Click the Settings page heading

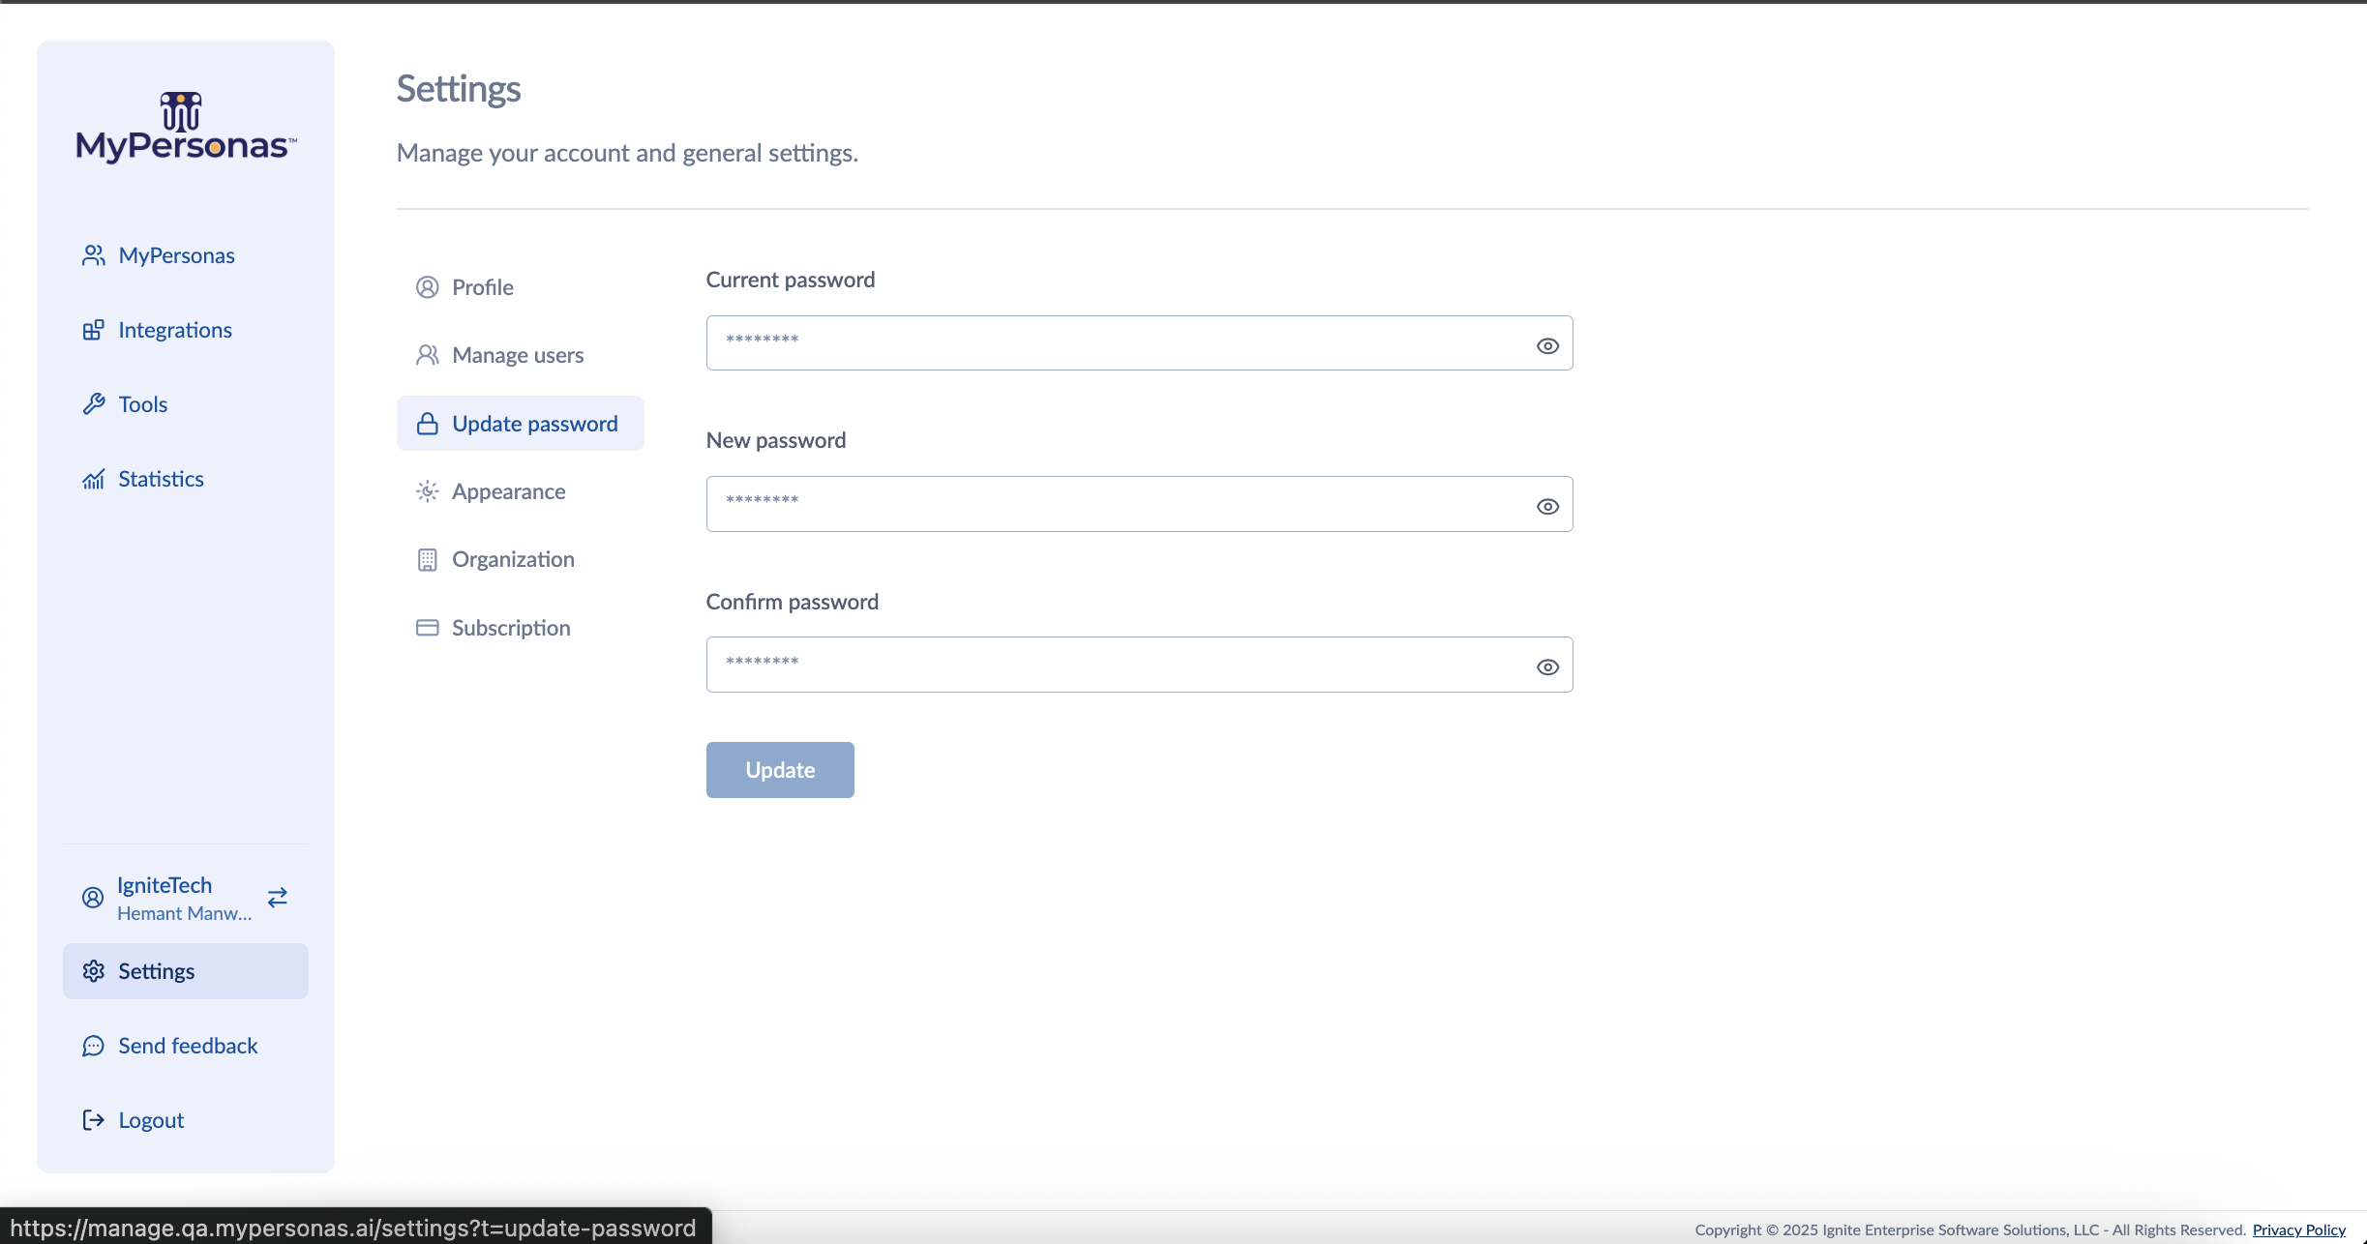click(459, 89)
